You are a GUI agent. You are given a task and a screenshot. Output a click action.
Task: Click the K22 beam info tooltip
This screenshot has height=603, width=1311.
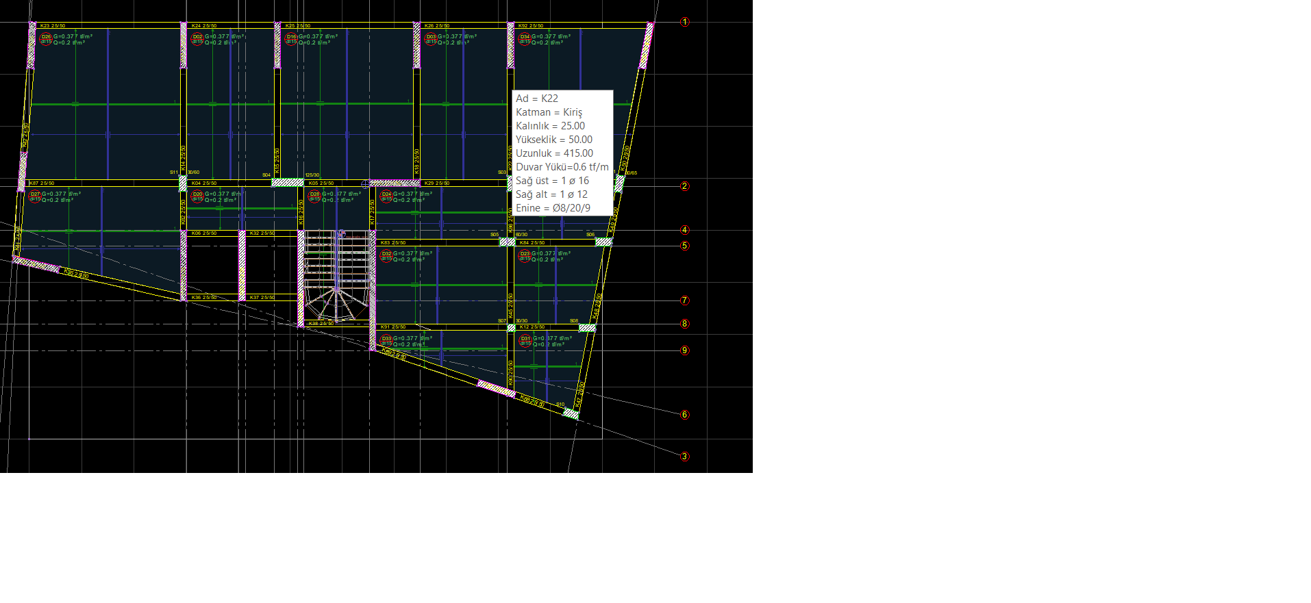pos(562,153)
